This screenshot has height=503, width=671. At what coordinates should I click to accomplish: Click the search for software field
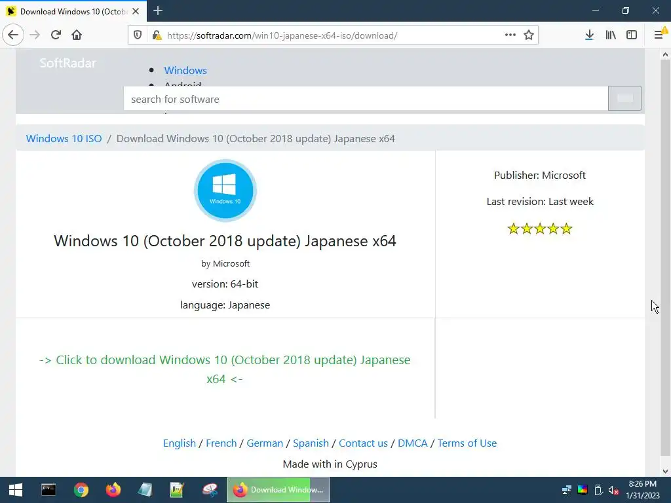click(x=366, y=99)
